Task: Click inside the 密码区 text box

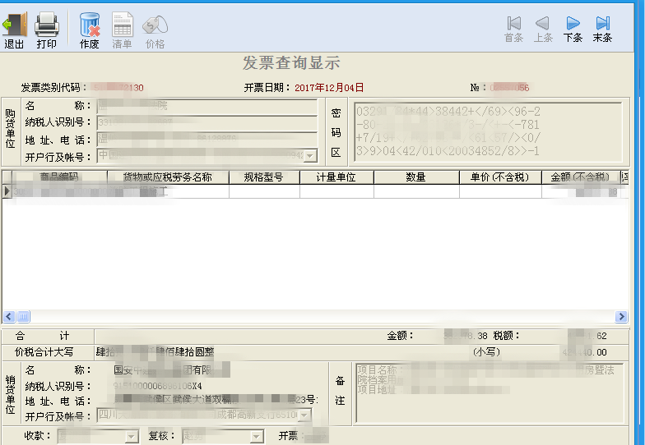Action: coord(489,131)
